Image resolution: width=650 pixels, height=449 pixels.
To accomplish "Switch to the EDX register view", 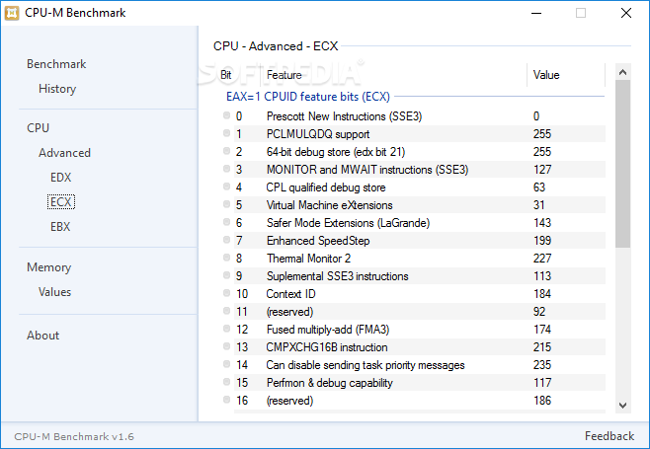I will click(60, 178).
